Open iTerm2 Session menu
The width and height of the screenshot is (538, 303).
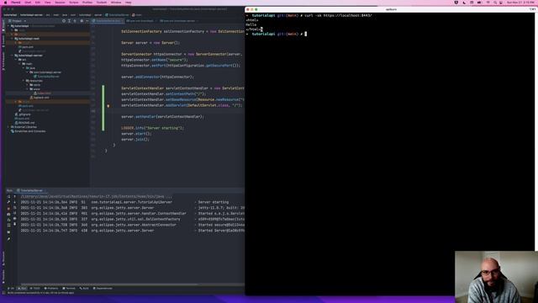tap(60, 3)
